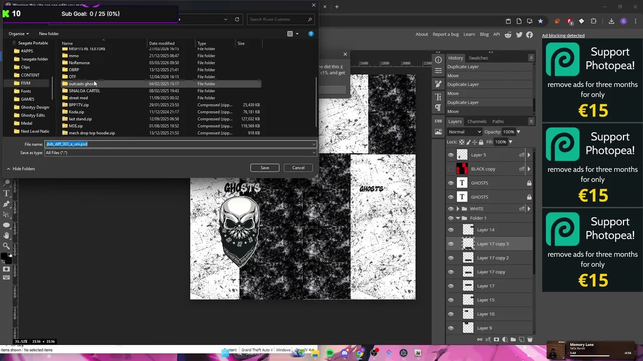Click the Link Layers icon
The width and height of the screenshot is (643, 361).
[x=480, y=339]
